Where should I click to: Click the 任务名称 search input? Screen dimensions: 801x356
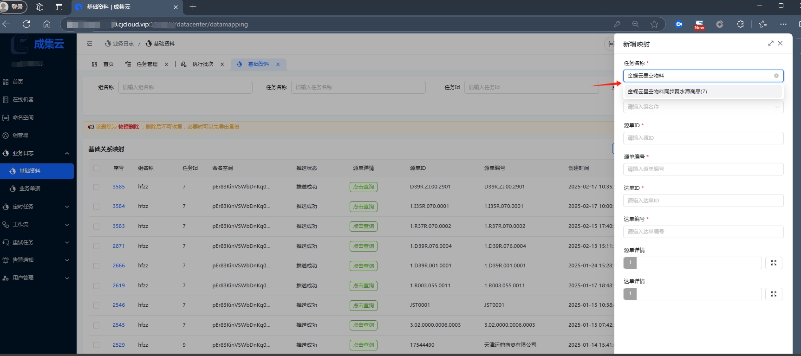(x=358, y=87)
